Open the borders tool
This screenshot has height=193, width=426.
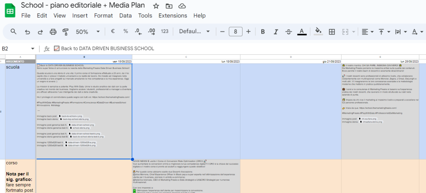(x=332, y=32)
